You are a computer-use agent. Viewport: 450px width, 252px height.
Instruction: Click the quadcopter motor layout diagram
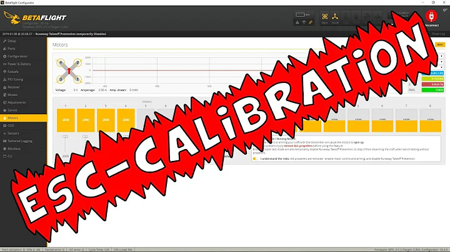69,70
